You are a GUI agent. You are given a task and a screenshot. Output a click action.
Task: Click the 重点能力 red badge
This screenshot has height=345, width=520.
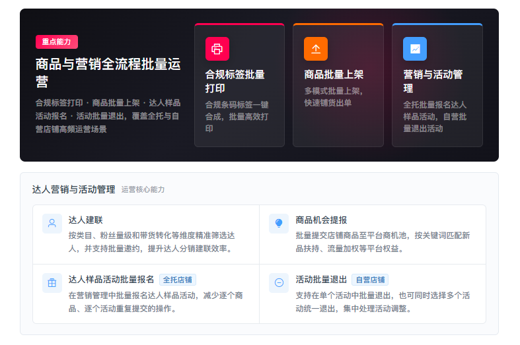57,42
